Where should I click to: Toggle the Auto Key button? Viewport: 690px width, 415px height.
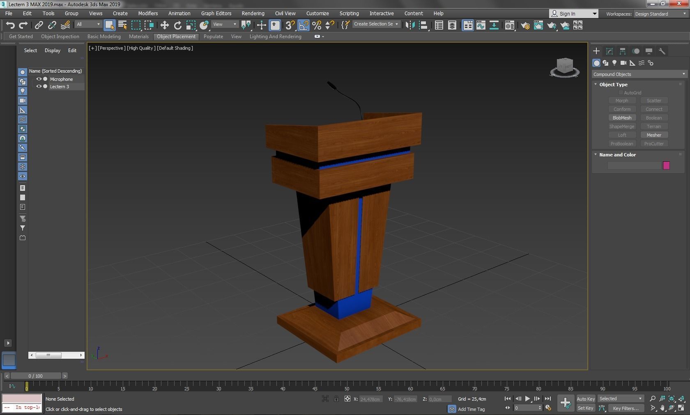(x=586, y=399)
